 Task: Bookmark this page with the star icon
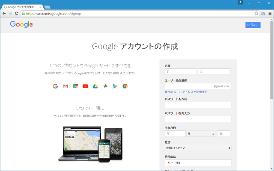[256, 14]
